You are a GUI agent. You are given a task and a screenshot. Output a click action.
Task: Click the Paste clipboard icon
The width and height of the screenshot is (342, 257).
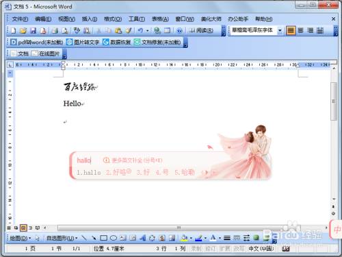(x=118, y=31)
